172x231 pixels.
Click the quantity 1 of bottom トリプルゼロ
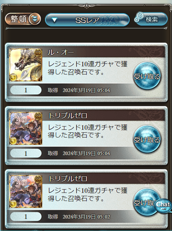point(26,217)
